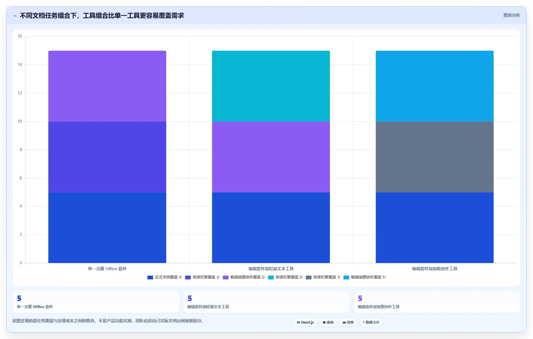Toggle legend item 敏感加密协作覆盖 2/

click(244, 277)
